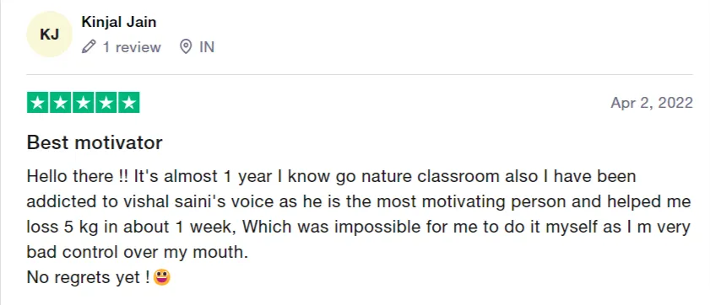This screenshot has height=305, width=710.
Task: Click the "No regrets yet !" line
Action: tap(89, 277)
